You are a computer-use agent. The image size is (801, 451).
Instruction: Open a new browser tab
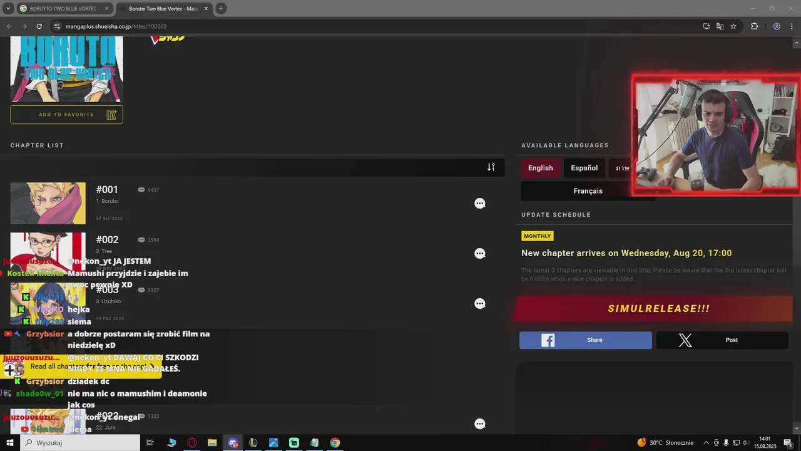(221, 9)
